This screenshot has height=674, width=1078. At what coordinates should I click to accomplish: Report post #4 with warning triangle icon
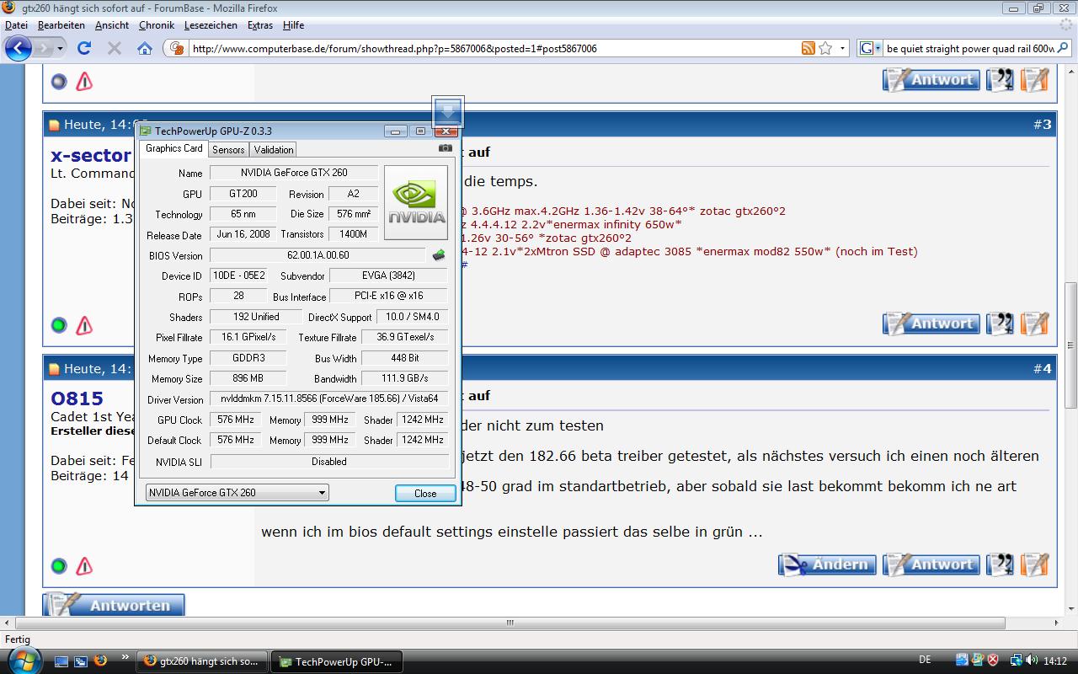point(84,565)
